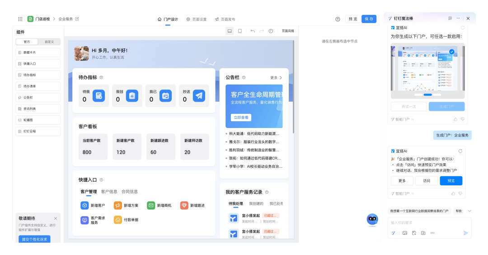Switch canvas to mobile preview mode
Screen dimensions: 488x255
point(240,31)
